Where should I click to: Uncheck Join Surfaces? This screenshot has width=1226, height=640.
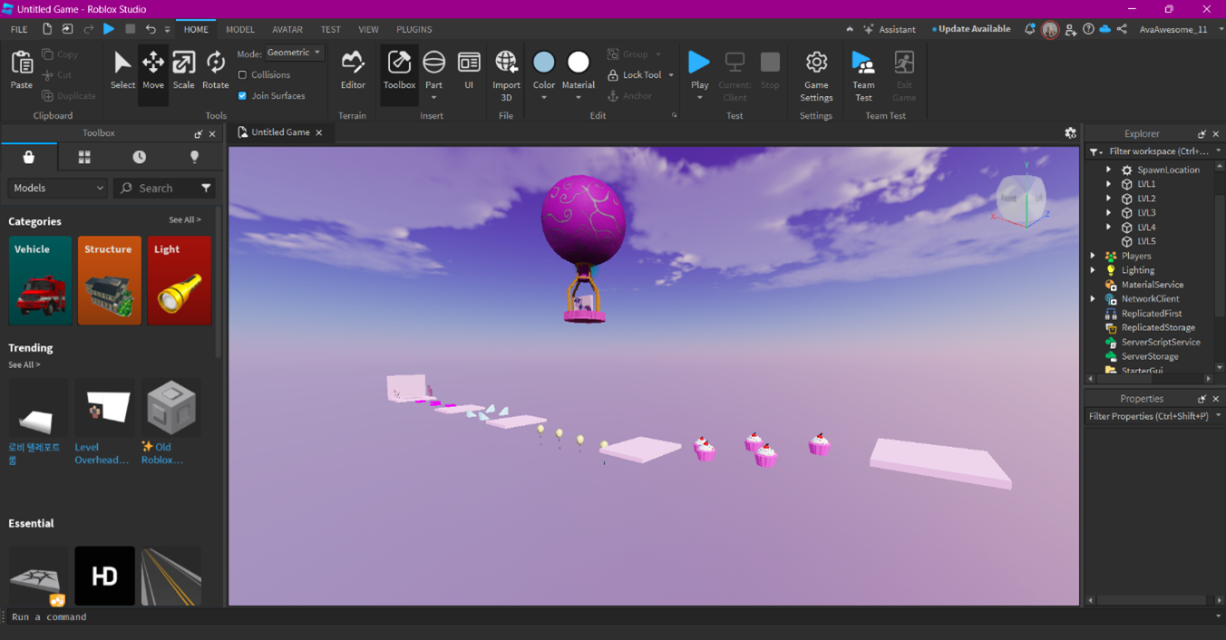pos(242,95)
